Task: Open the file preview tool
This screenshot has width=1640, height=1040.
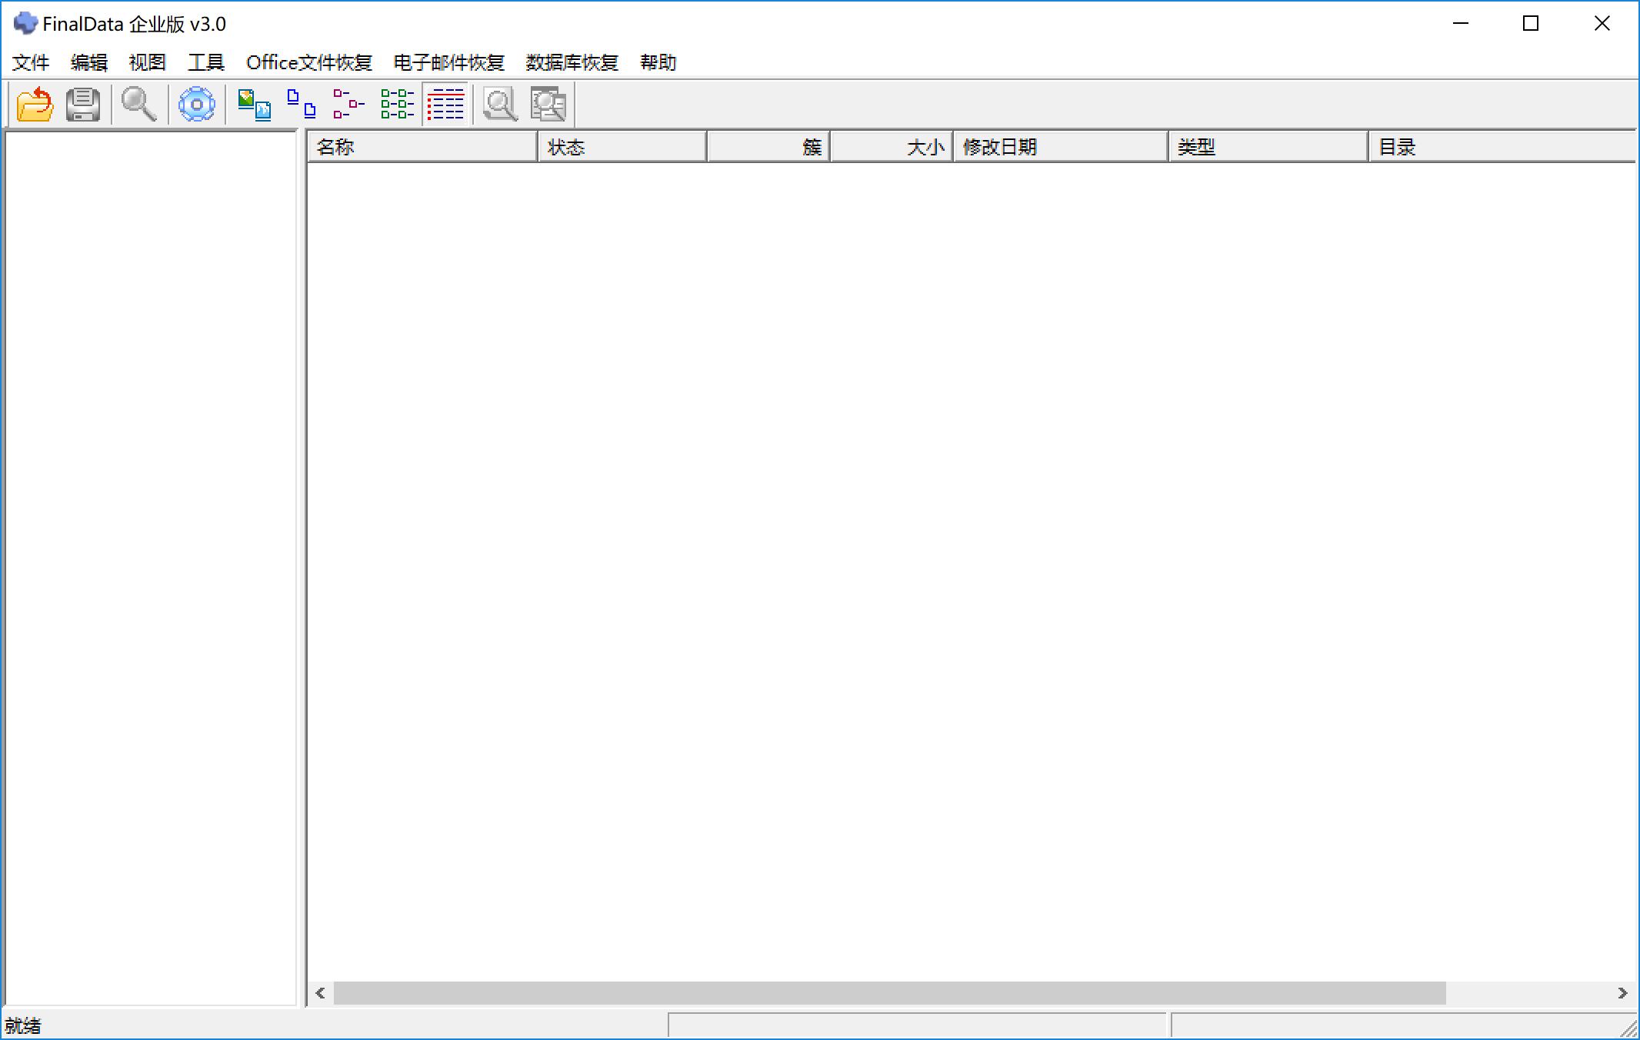Action: 499,104
